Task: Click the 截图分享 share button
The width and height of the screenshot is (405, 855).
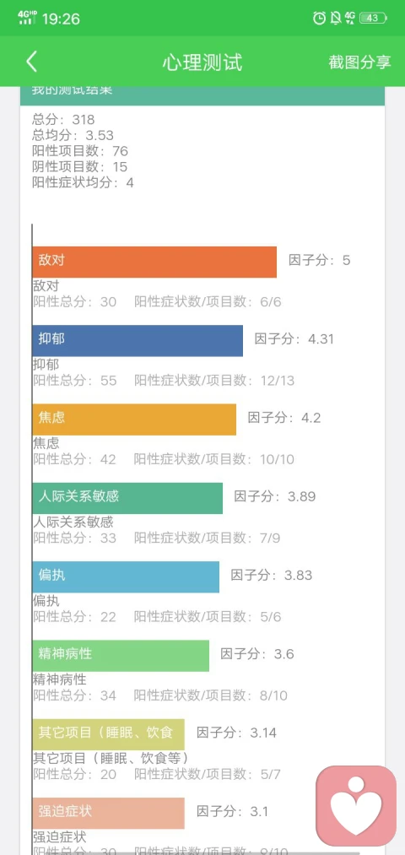Action: (359, 62)
